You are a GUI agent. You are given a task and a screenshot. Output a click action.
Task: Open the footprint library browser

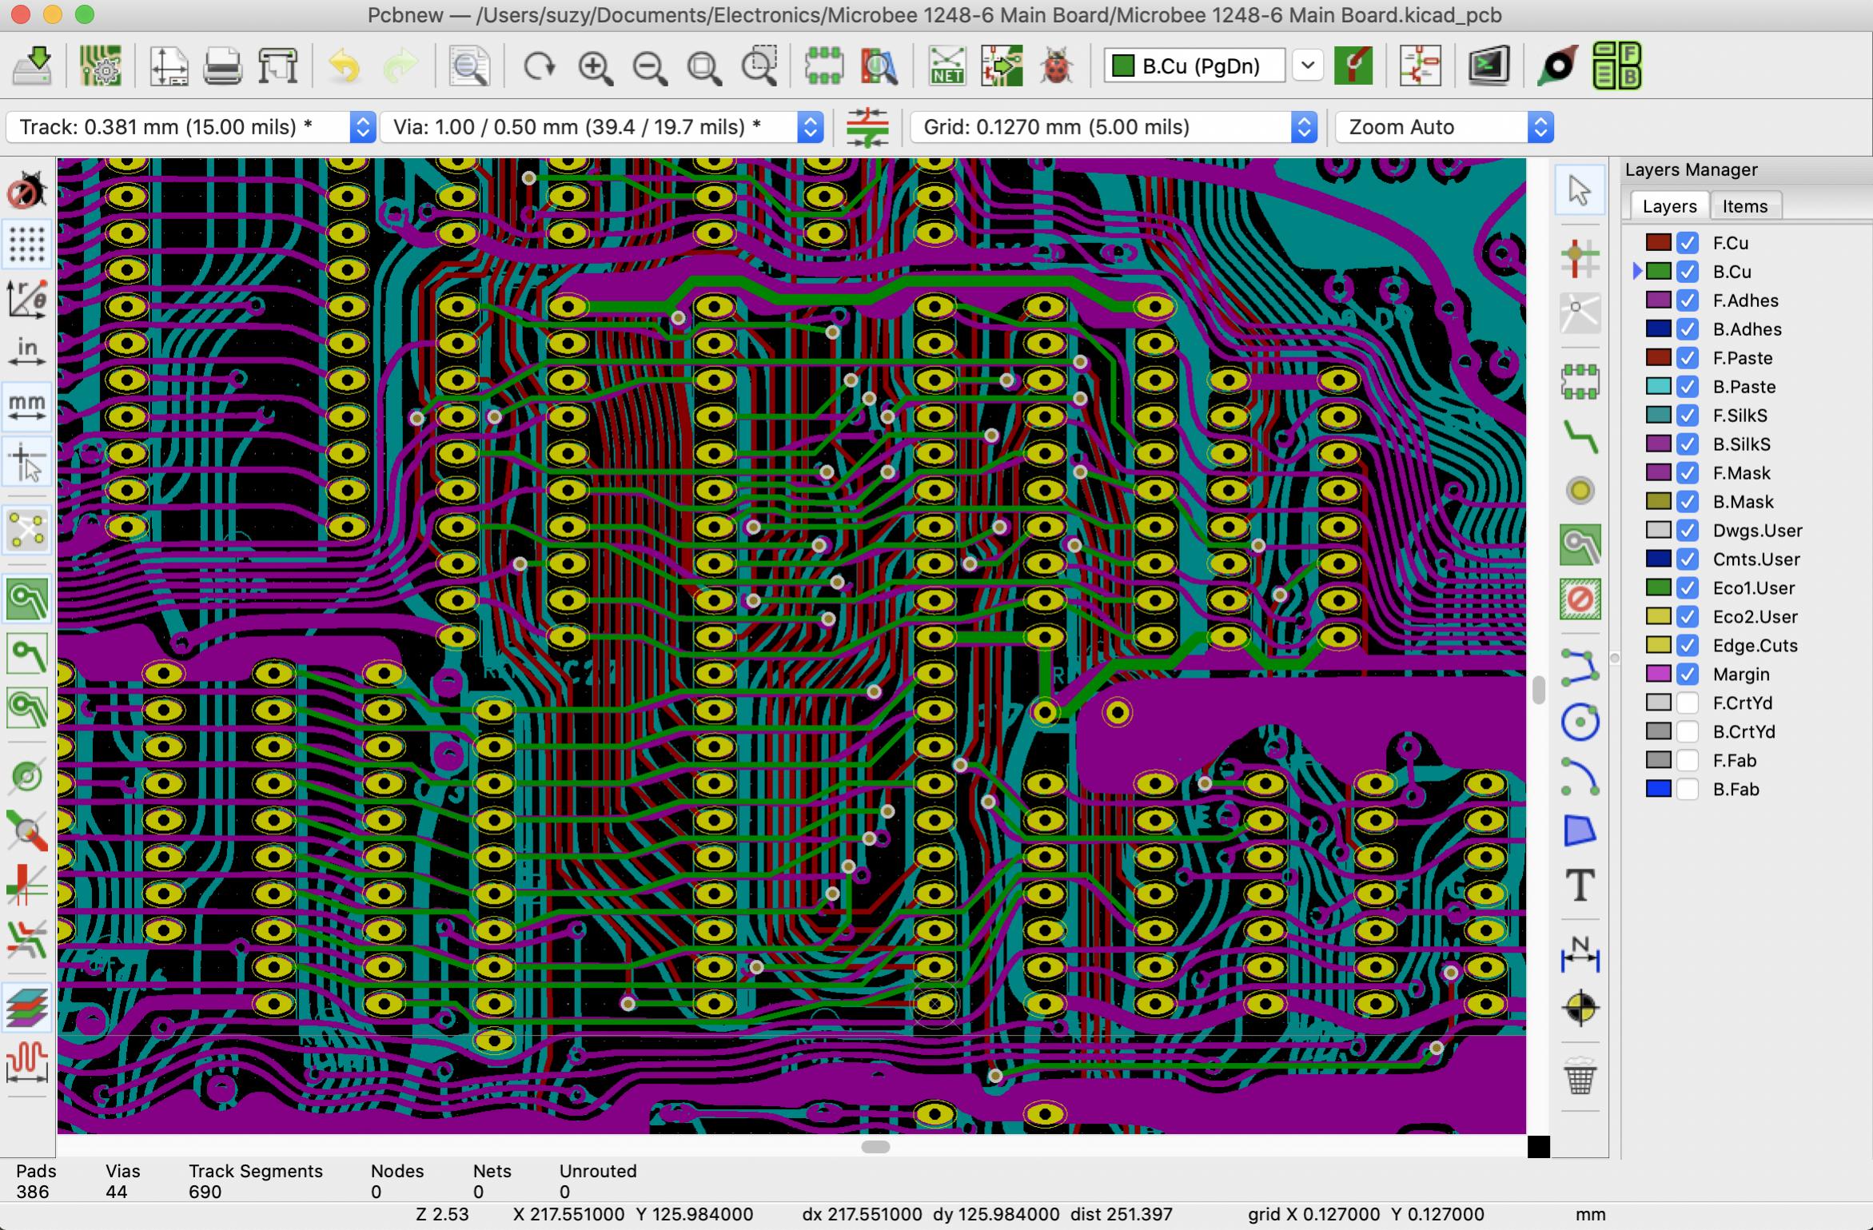[x=879, y=66]
